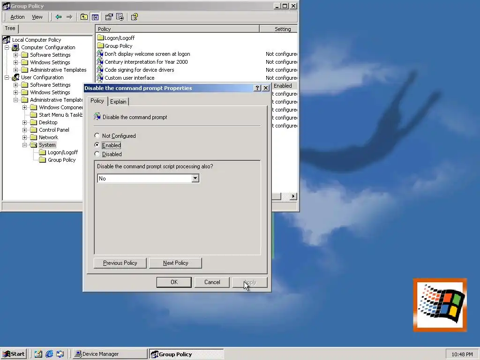Click the Local Computer Policy root icon
The width and height of the screenshot is (480, 360).
(x=7, y=40)
